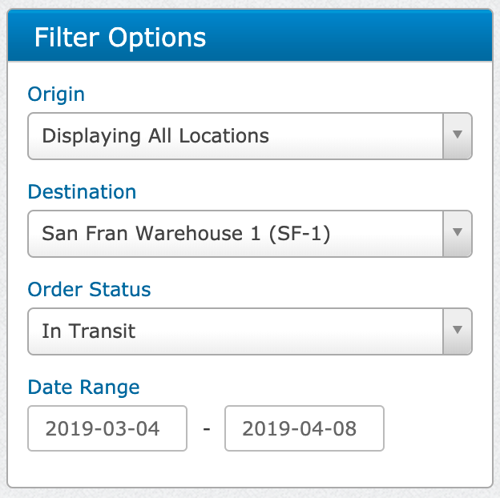The image size is (500, 498).
Task: Click the word 'Warehouse' in Destination box
Action: pos(195,233)
